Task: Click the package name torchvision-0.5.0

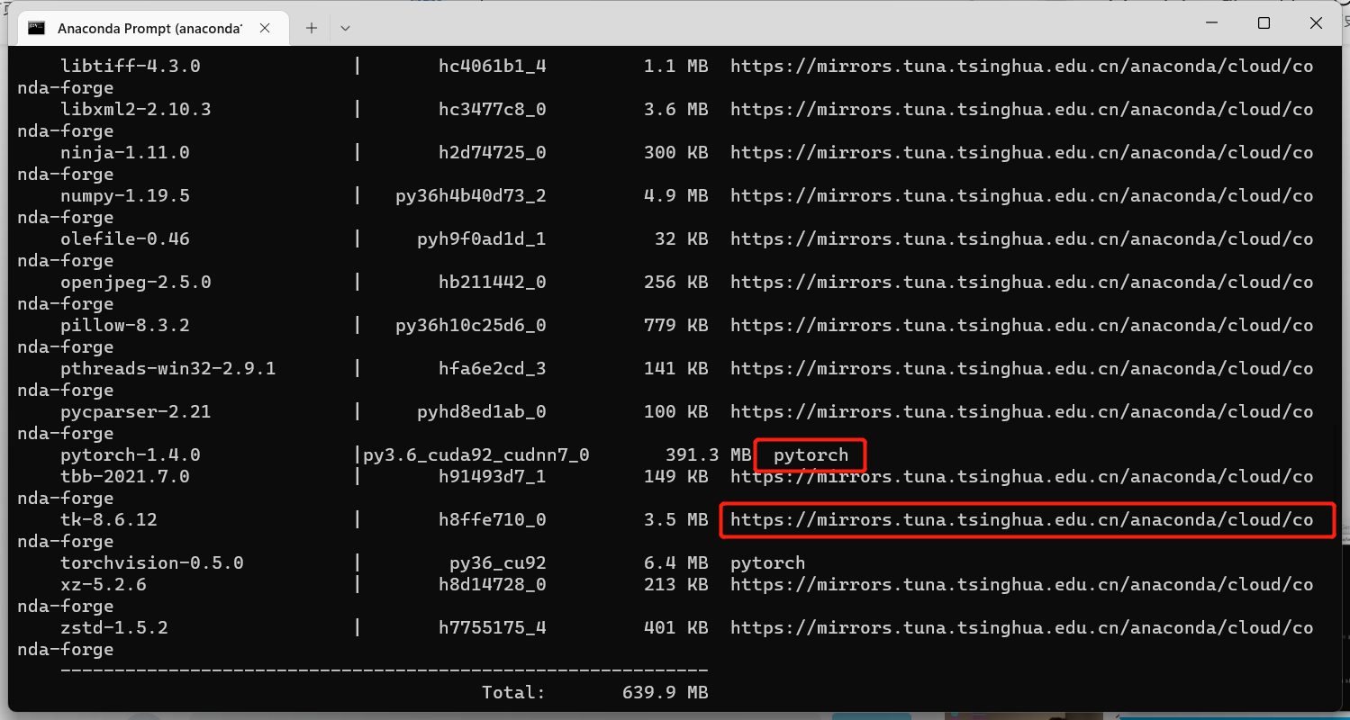Action: (152, 562)
